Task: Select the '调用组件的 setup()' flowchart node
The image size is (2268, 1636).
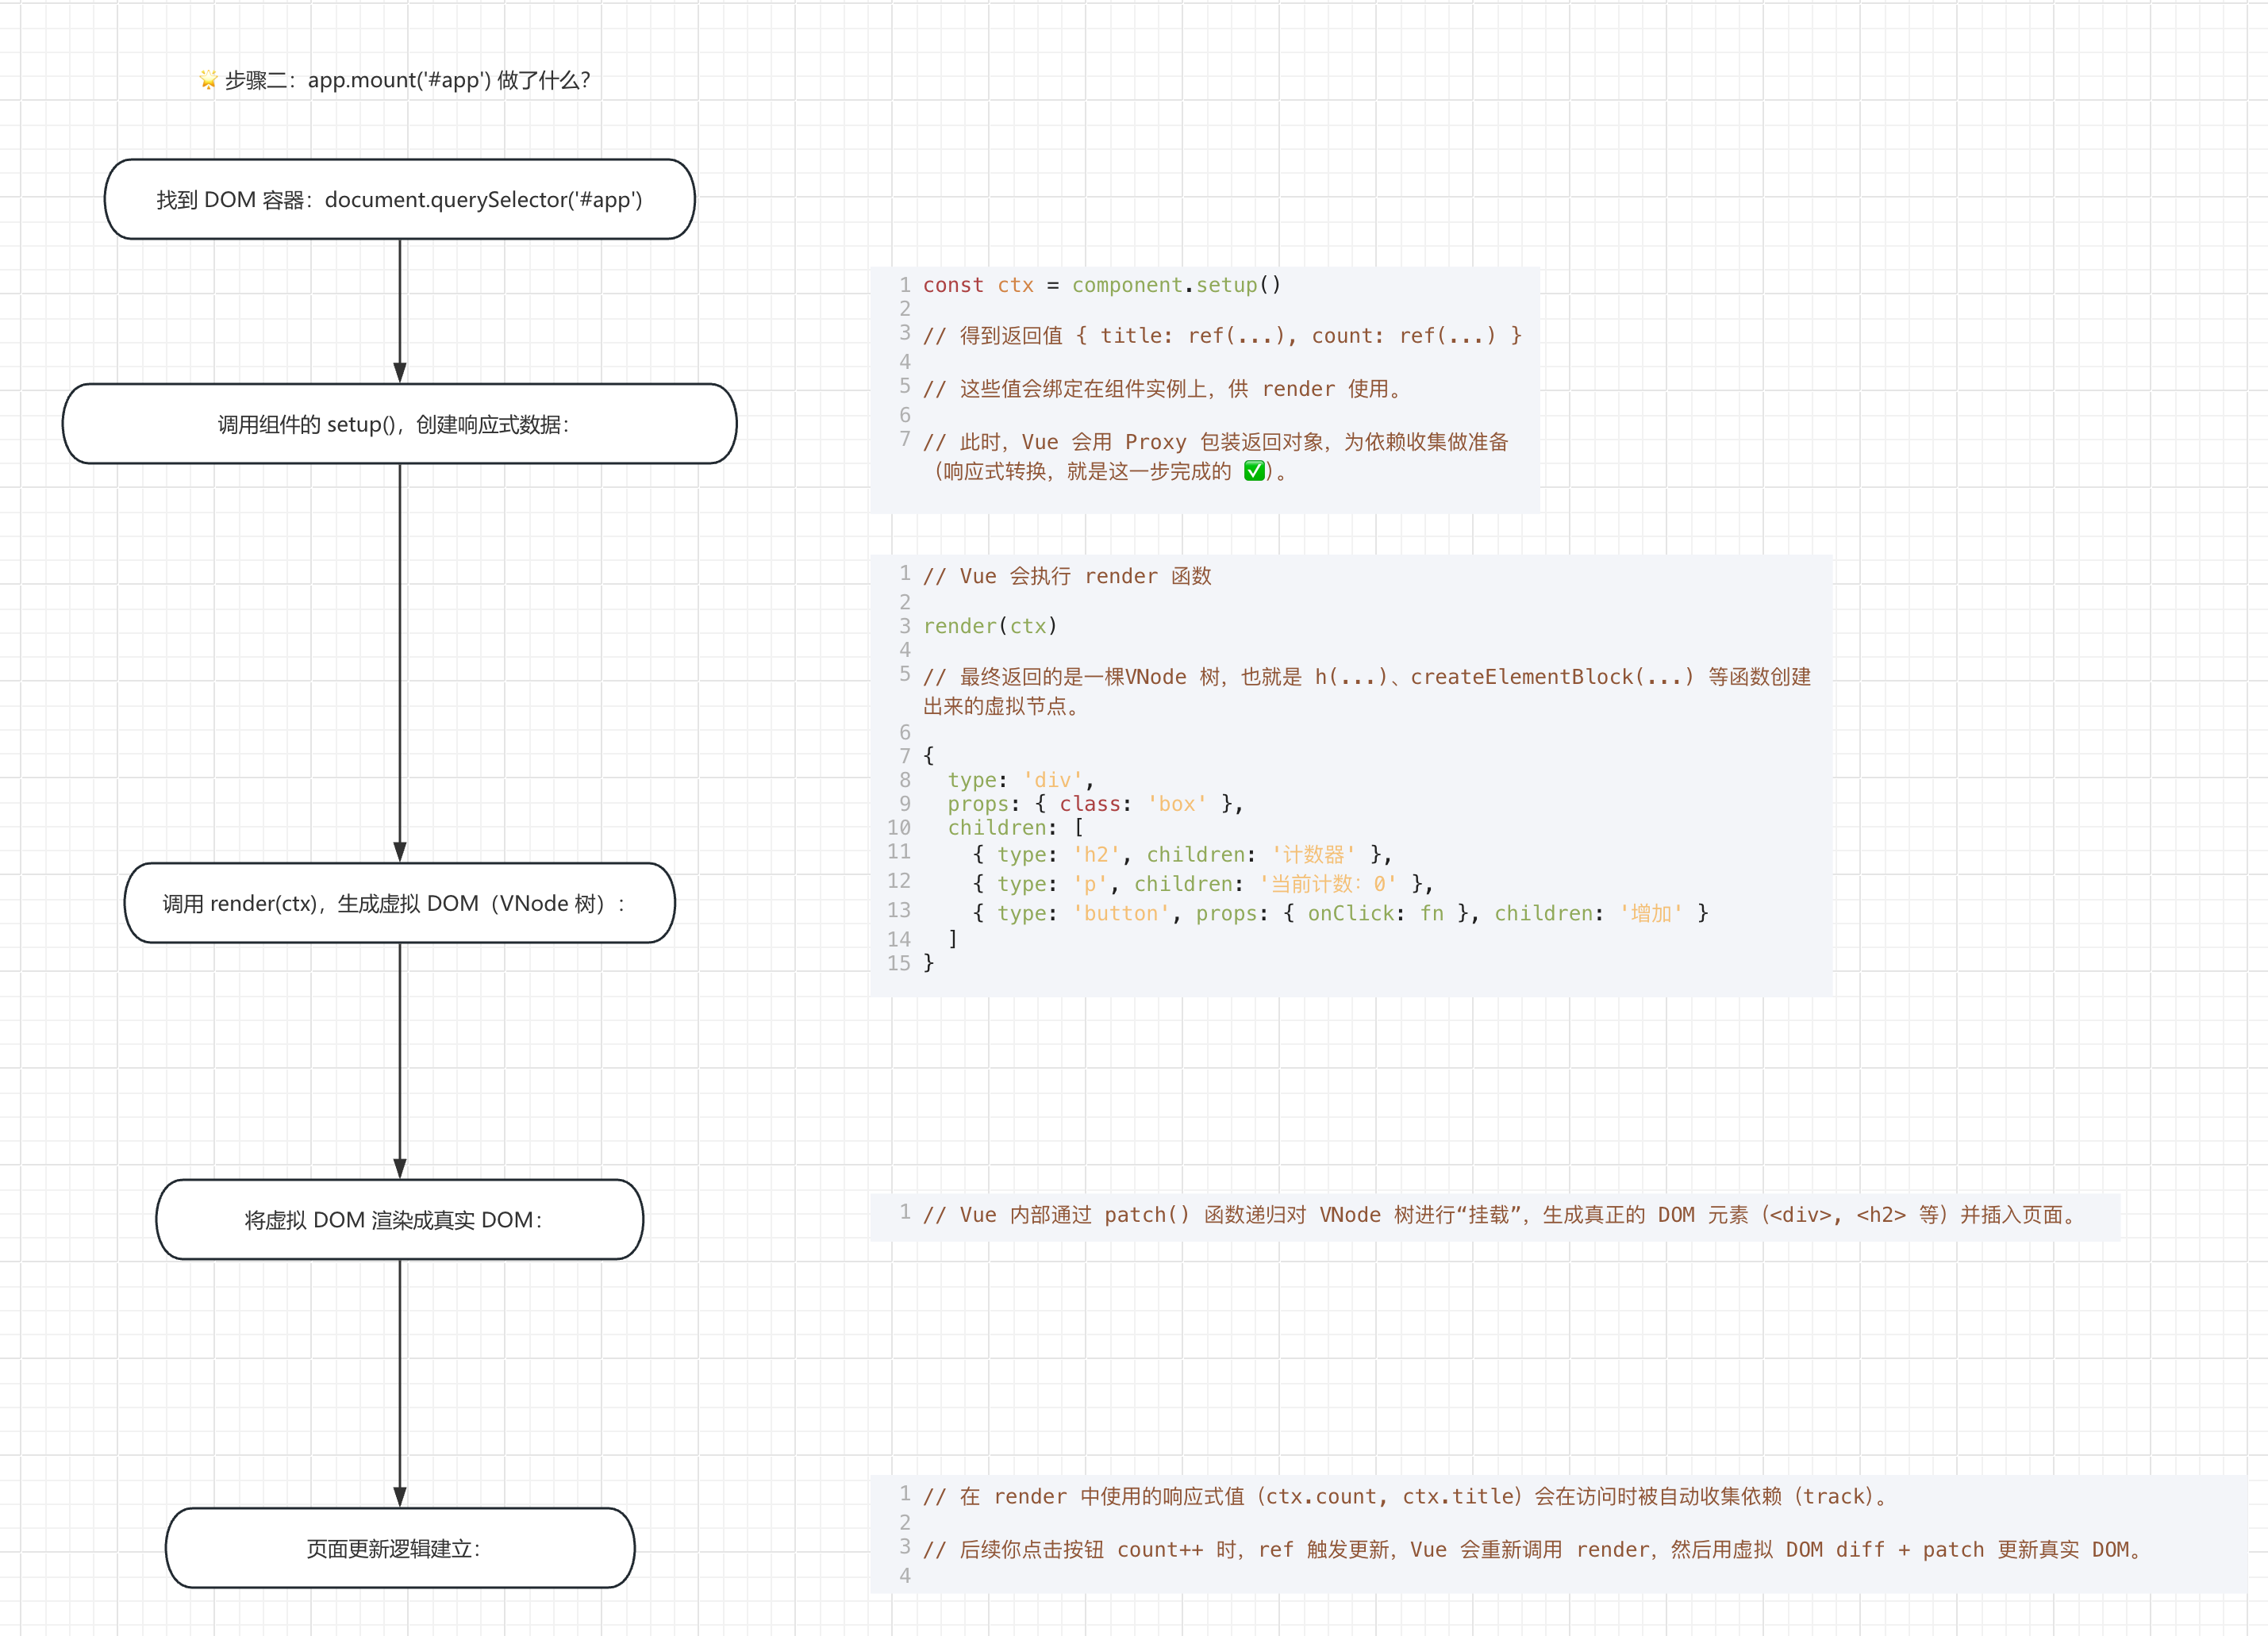Action: [x=399, y=424]
